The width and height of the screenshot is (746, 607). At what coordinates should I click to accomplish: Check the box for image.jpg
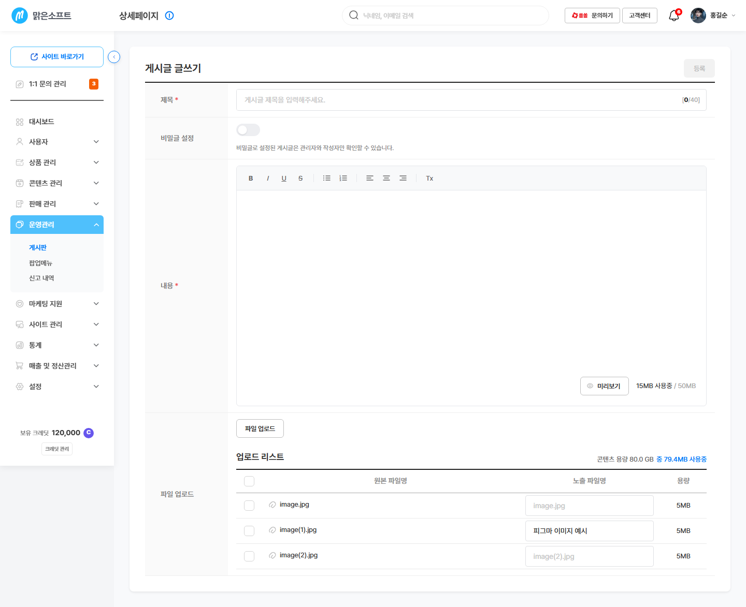click(249, 506)
